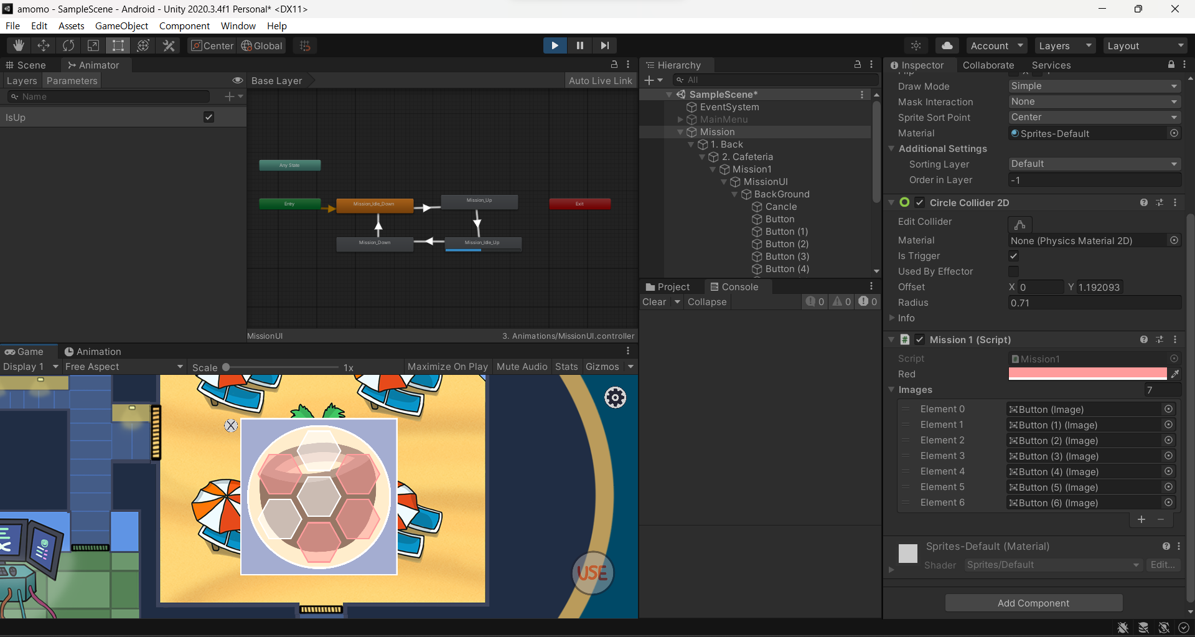Select the Rect tool
The image size is (1195, 637).
pos(118,45)
